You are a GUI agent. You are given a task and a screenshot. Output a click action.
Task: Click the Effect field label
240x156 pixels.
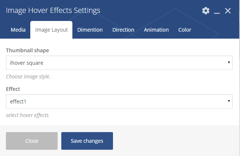[x=13, y=89]
